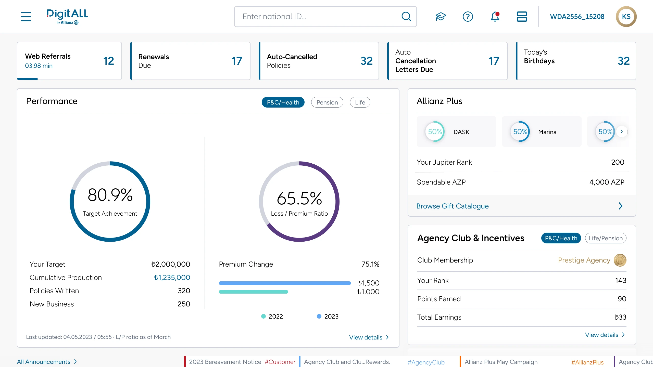Viewport: 653px width, 367px height.
Task: Open the Today's Birthdays card
Action: coord(576,61)
